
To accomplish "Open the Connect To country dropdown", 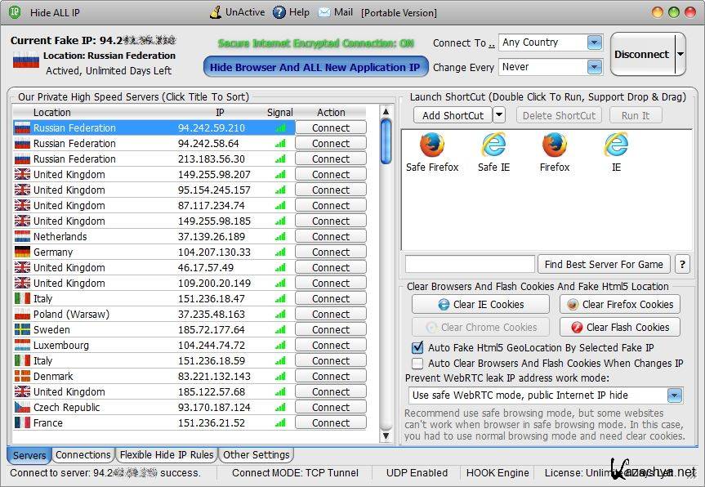I will (x=594, y=42).
